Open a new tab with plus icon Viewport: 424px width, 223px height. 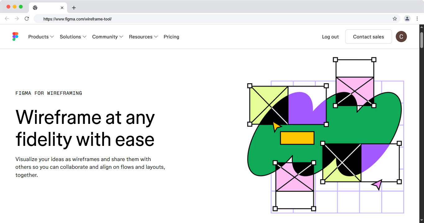74,8
